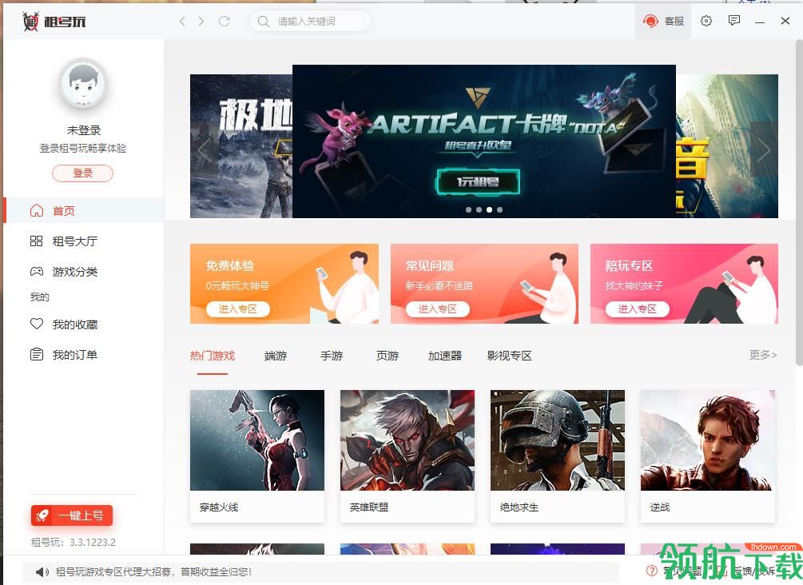Switch to the 影视专区 tab

(509, 356)
